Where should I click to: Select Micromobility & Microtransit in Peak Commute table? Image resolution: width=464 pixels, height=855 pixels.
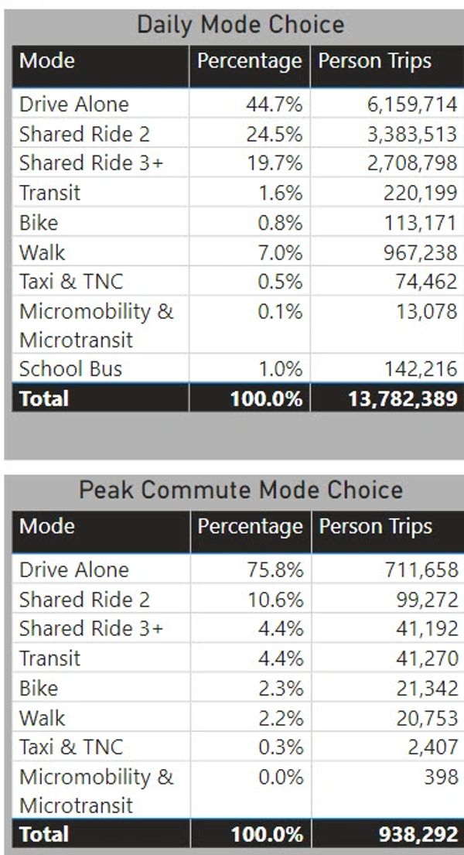click(x=96, y=791)
